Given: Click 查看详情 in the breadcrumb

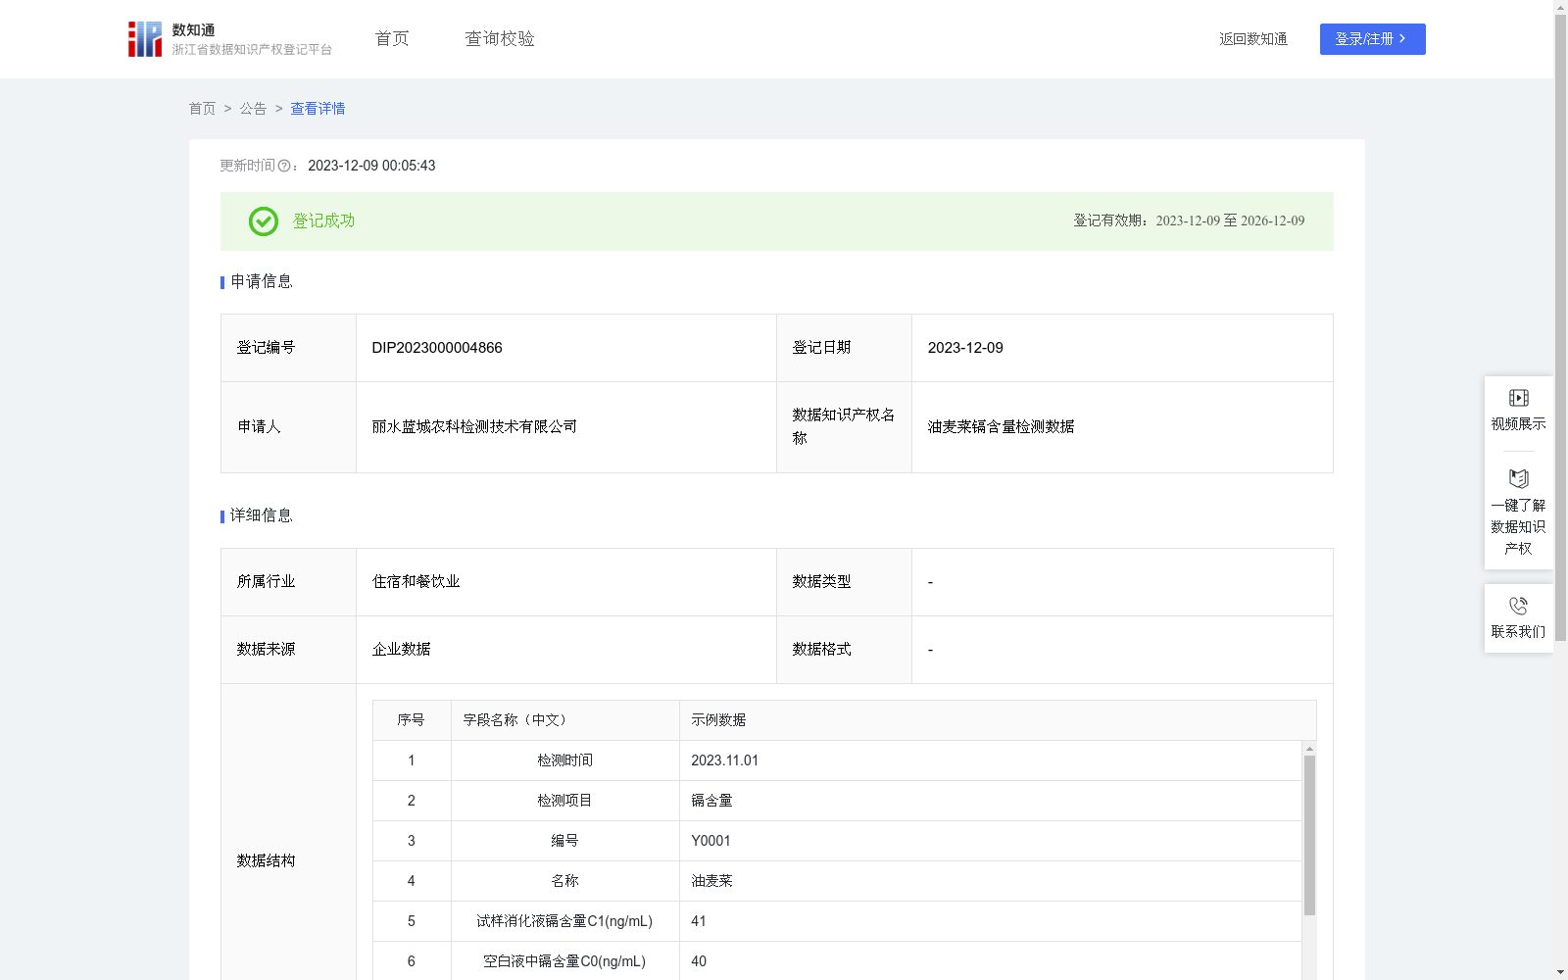Looking at the screenshot, I should [x=318, y=109].
